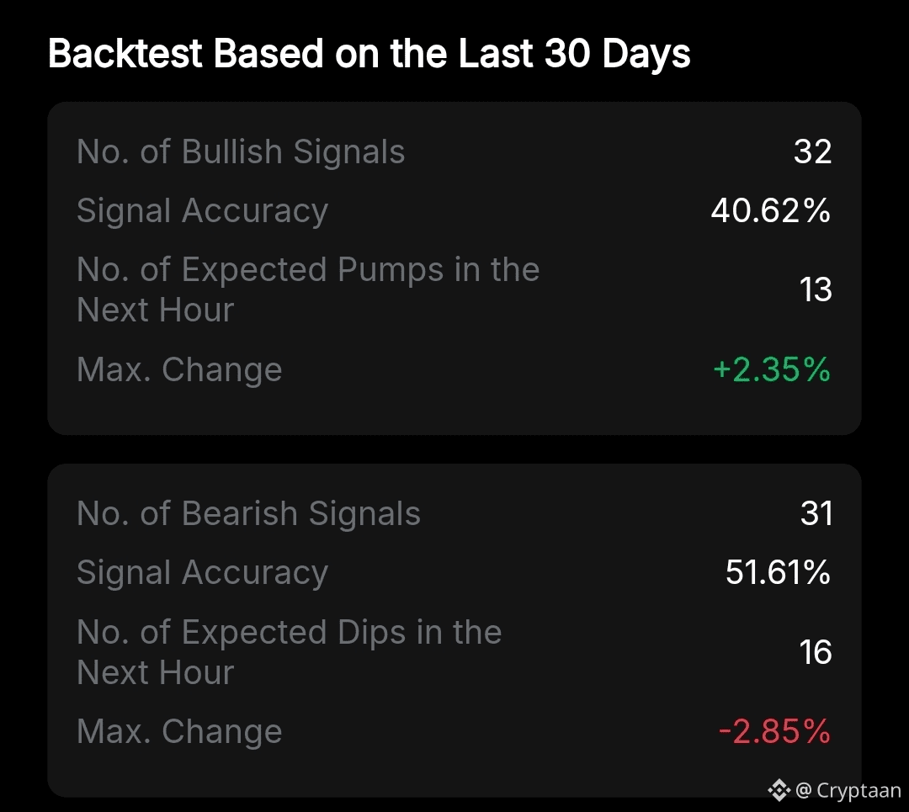Click the bullish signals statistics card
This screenshot has height=812, width=909.
[x=454, y=404]
